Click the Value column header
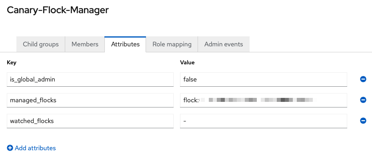372x159 pixels. pyautogui.click(x=187, y=63)
